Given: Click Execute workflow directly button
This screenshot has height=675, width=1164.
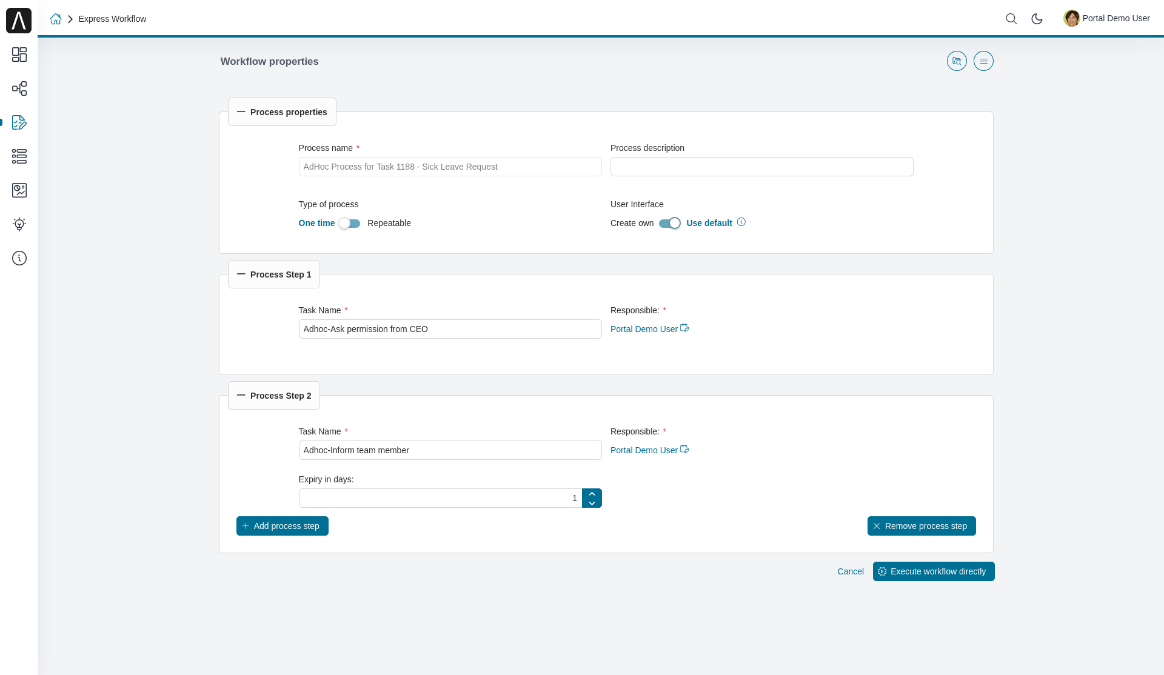Looking at the screenshot, I should (x=933, y=571).
